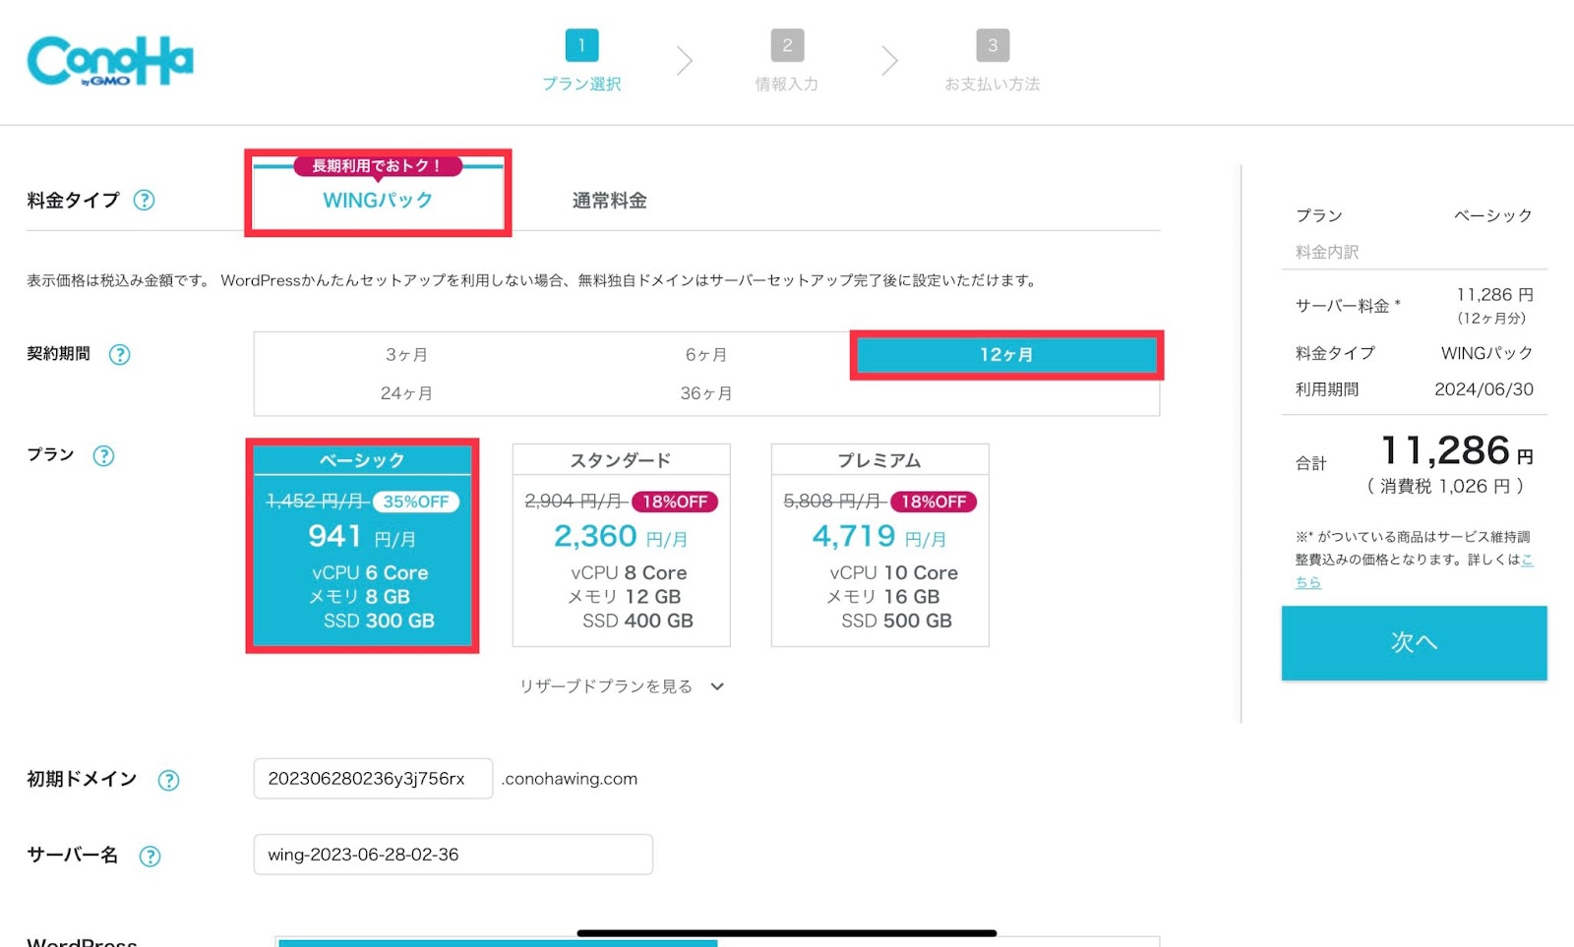Open help icon next to 初期ドメイン

(x=169, y=780)
